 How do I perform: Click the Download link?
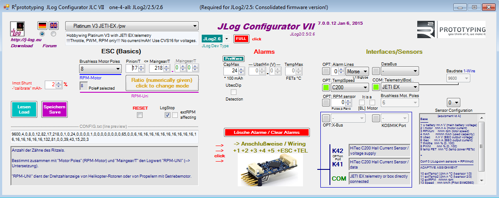[22, 45]
